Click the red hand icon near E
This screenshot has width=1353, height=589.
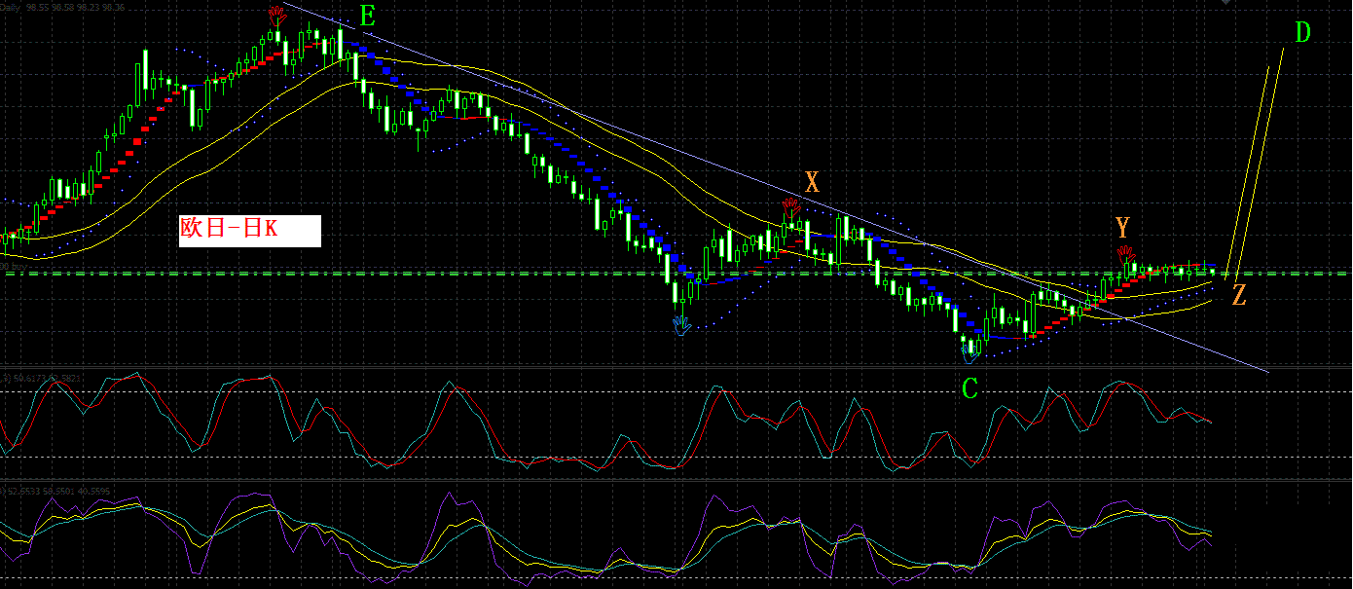click(277, 16)
